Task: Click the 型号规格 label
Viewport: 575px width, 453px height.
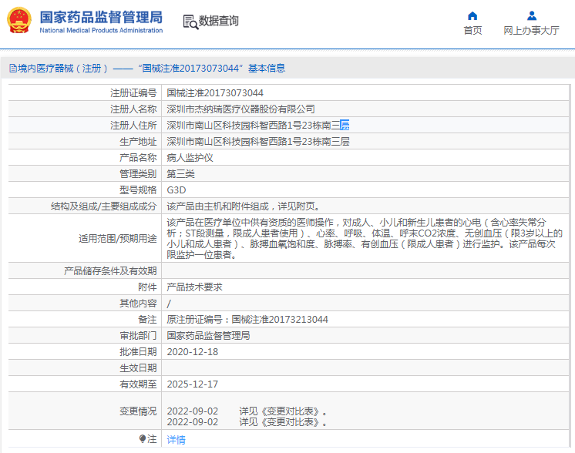Action: pyautogui.click(x=138, y=190)
